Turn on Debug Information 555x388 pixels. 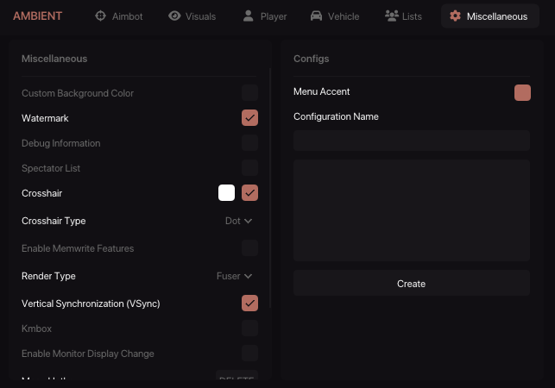pyautogui.click(x=249, y=143)
